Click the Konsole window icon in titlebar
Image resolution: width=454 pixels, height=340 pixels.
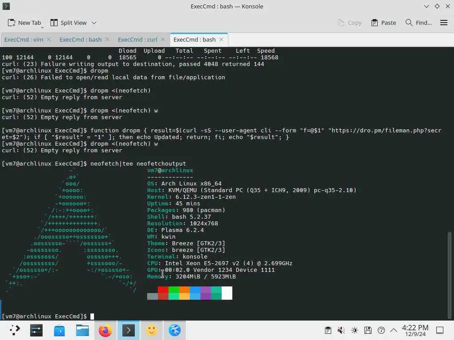click(6, 6)
